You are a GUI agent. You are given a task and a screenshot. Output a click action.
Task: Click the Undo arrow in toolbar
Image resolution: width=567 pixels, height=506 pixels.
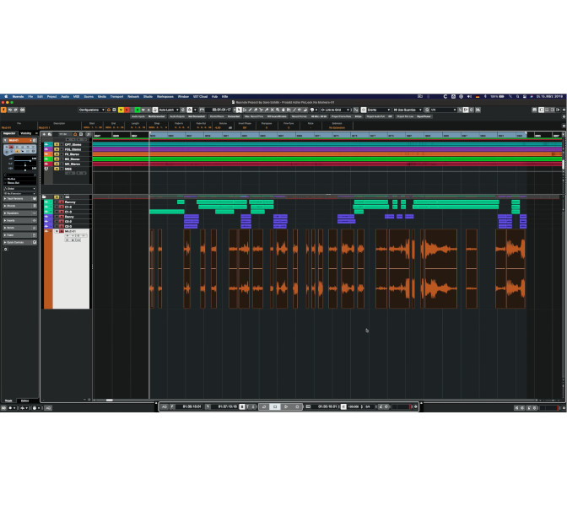[10, 110]
